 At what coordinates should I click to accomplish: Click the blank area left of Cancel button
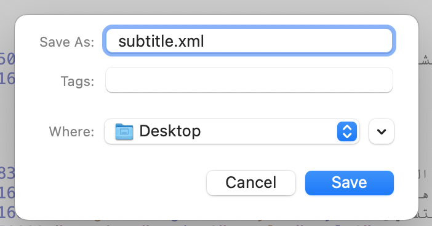pyautogui.click(x=110, y=183)
